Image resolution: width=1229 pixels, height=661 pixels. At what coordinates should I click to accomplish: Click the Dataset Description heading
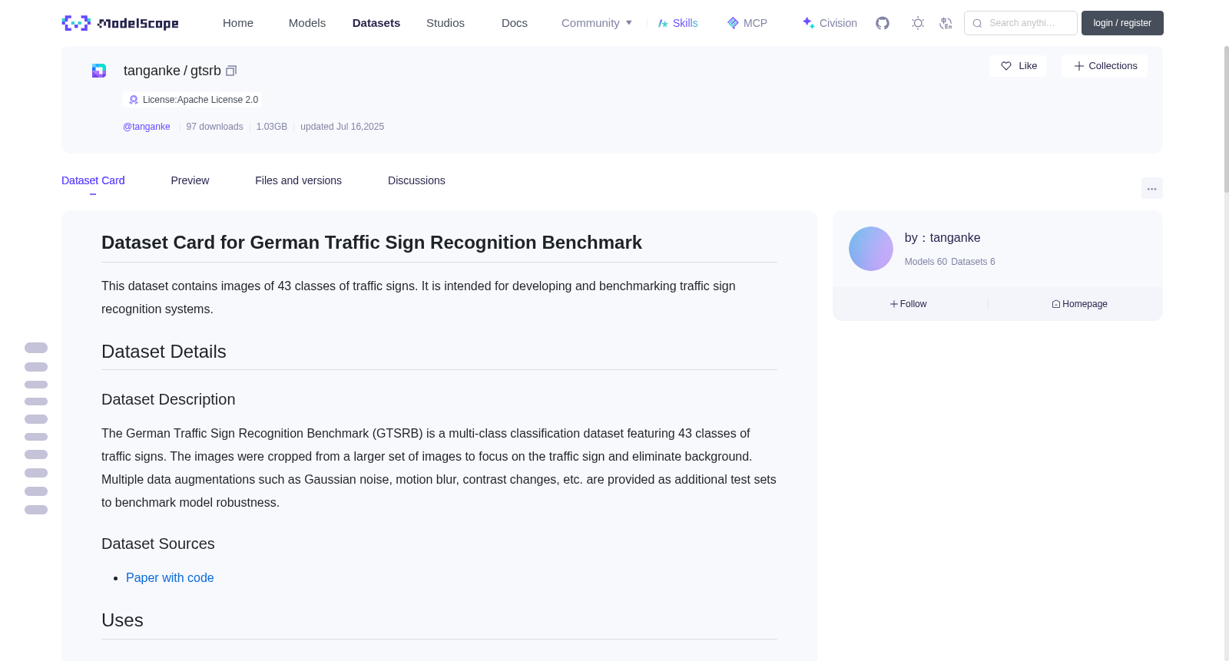168,399
